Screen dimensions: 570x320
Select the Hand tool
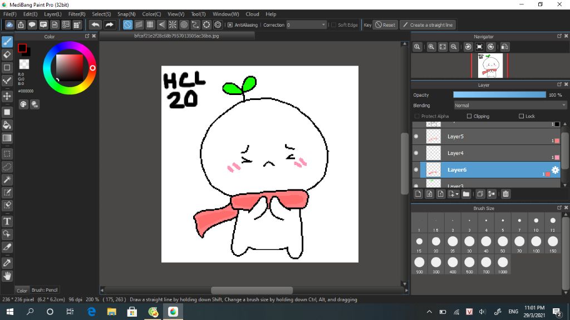coord(7,276)
